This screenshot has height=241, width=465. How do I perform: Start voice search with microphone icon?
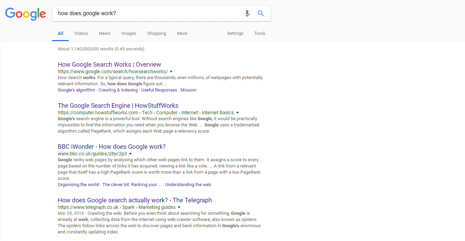247,13
